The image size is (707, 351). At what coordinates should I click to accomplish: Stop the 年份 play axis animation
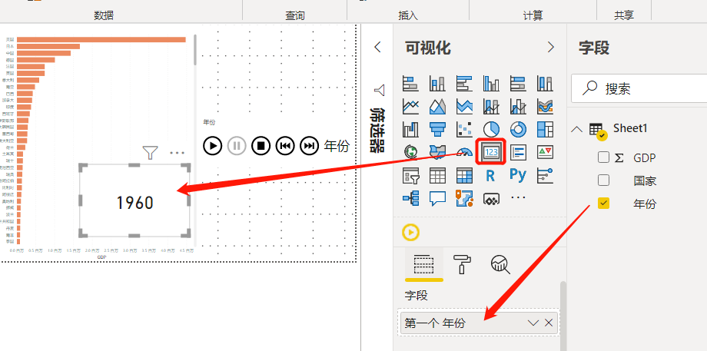[261, 145]
